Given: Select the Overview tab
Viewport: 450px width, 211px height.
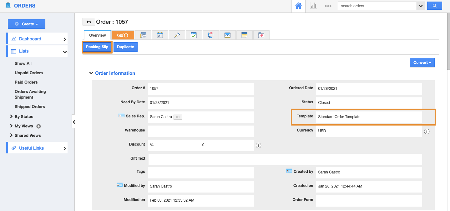Looking at the screenshot, I should click(97, 35).
